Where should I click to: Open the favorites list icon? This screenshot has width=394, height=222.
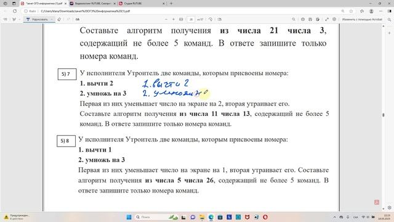(362, 11)
